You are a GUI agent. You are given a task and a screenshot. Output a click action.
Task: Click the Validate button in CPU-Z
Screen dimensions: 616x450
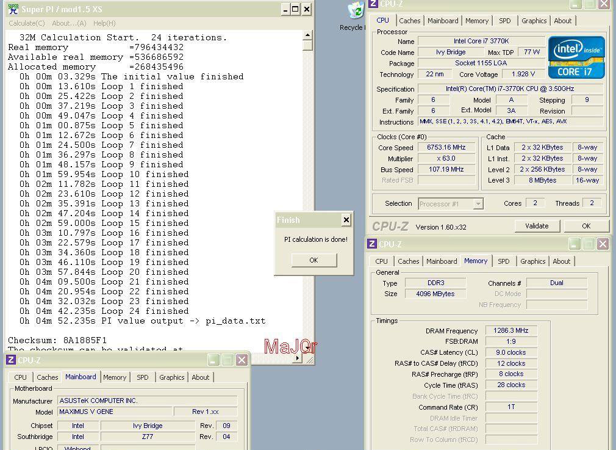click(537, 226)
